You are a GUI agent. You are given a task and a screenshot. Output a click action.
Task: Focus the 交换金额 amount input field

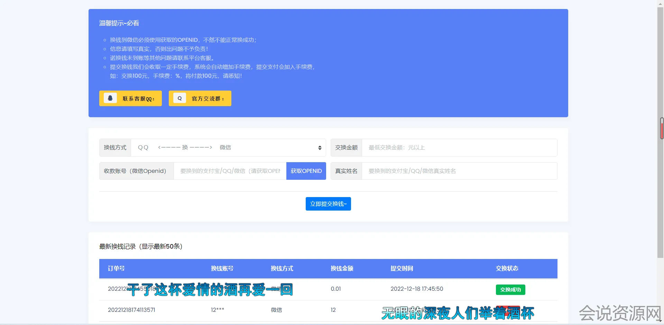tap(459, 148)
